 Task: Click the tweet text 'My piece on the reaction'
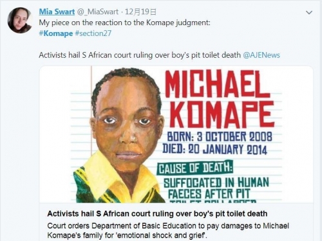tap(124, 22)
